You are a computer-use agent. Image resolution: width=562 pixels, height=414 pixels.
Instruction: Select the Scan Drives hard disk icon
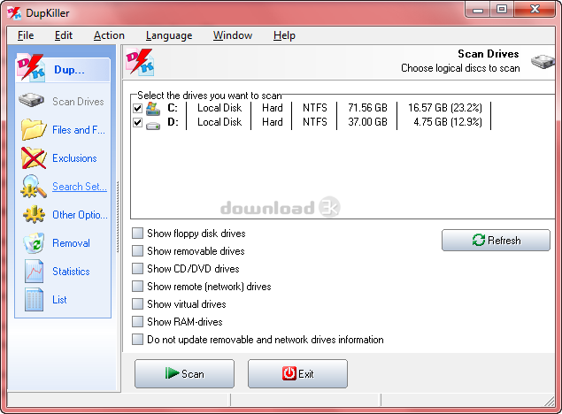click(32, 100)
